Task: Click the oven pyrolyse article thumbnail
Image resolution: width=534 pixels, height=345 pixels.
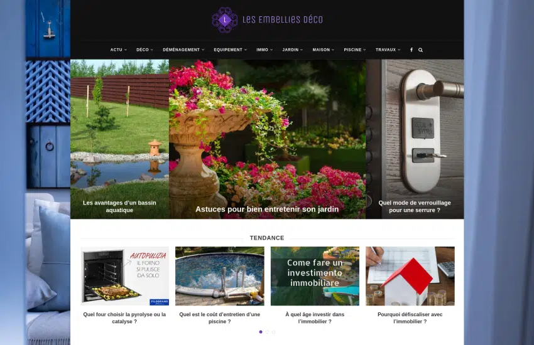Action: click(x=124, y=276)
